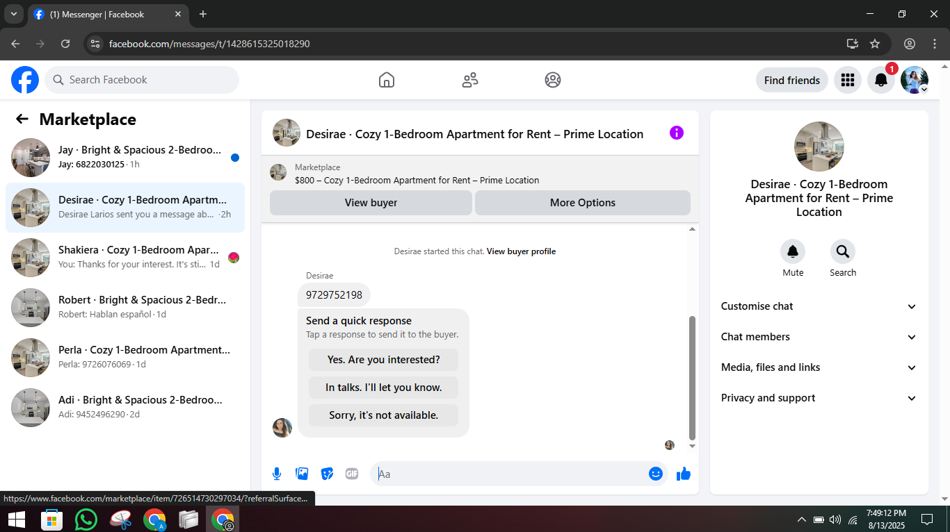Open the Groups icon in top navigation
950x532 pixels.
553,80
